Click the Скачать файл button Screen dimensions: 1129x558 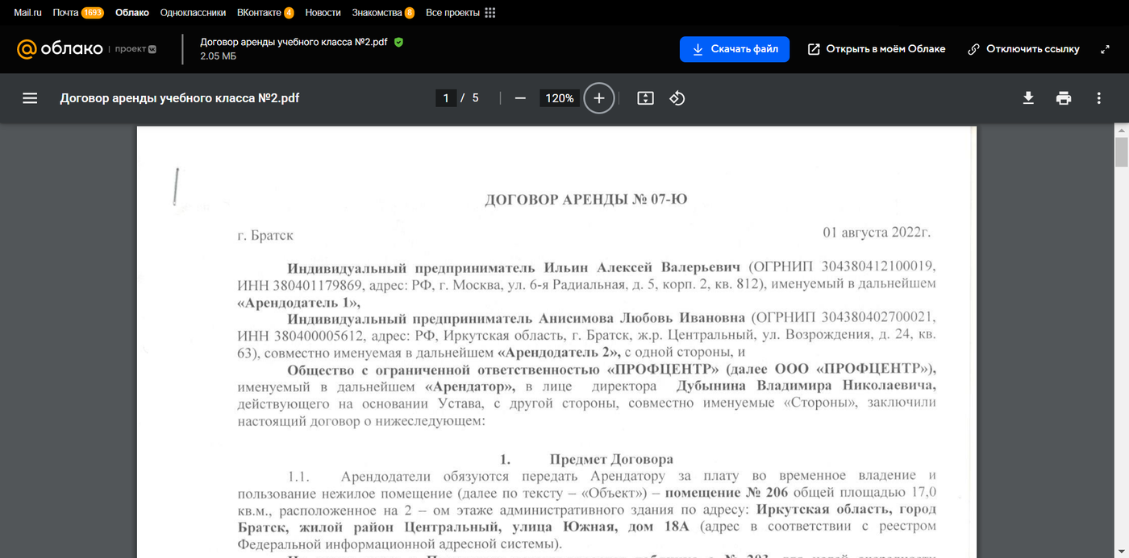click(x=734, y=49)
